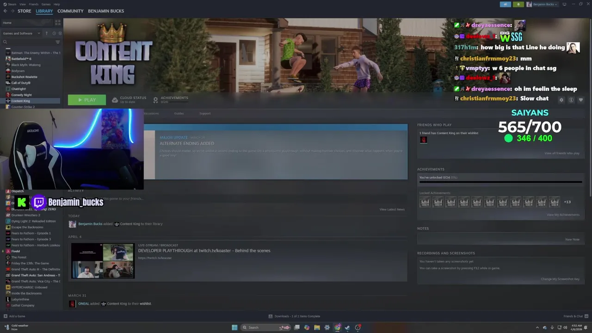The image size is (592, 333).
Task: Open the twitch.tv/koaster link
Action: [x=154, y=258]
